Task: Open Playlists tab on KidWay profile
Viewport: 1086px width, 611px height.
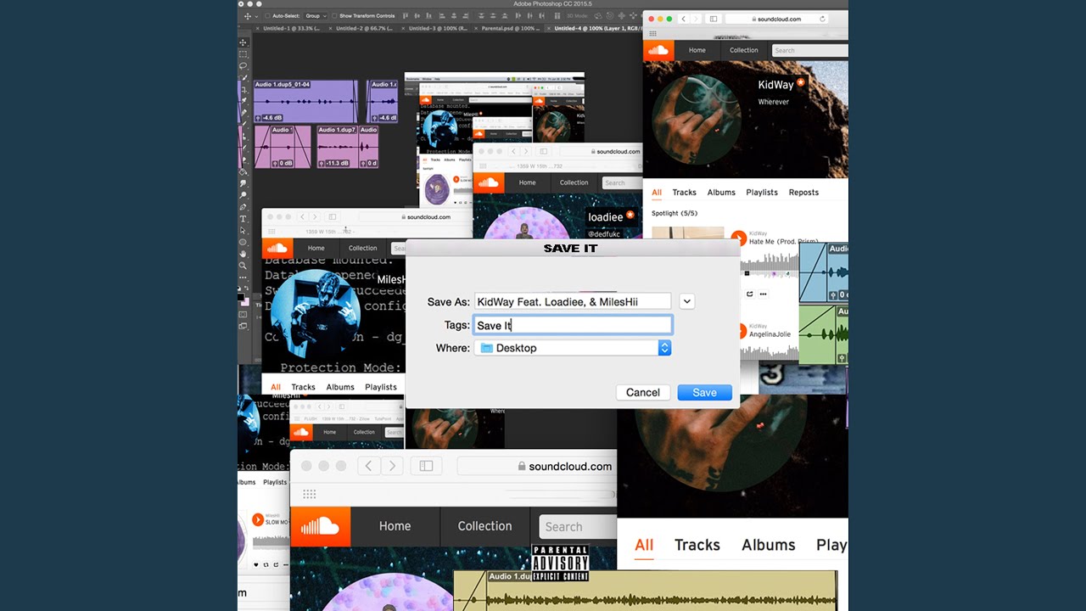Action: (762, 193)
